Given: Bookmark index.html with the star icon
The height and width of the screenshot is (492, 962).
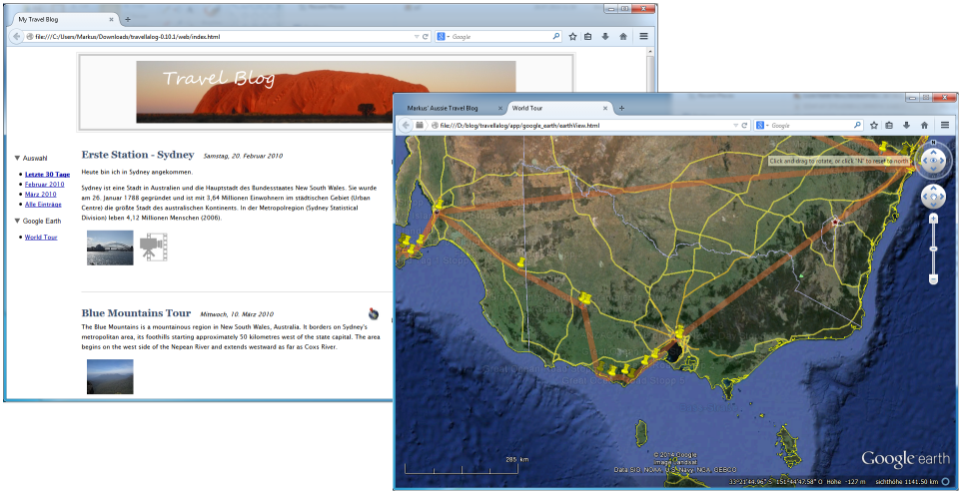Looking at the screenshot, I should click(x=572, y=37).
